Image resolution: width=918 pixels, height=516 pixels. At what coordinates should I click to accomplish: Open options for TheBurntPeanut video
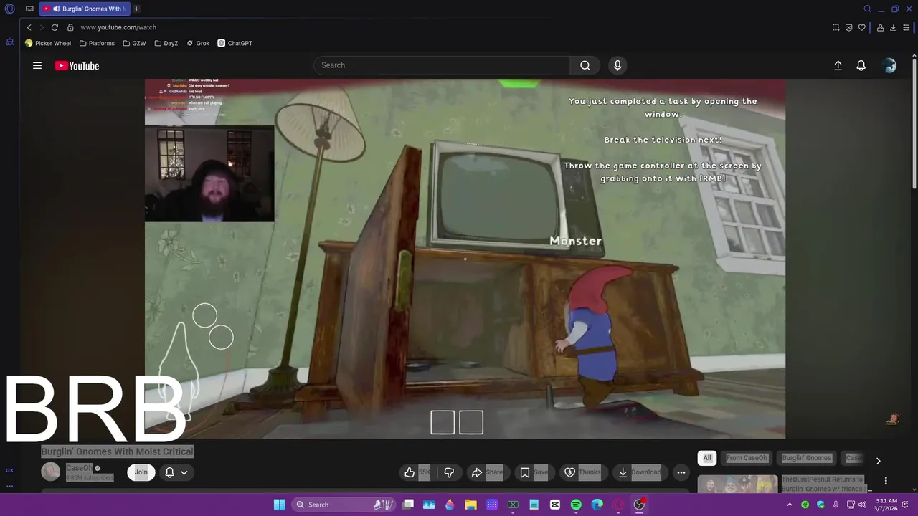pyautogui.click(x=886, y=481)
